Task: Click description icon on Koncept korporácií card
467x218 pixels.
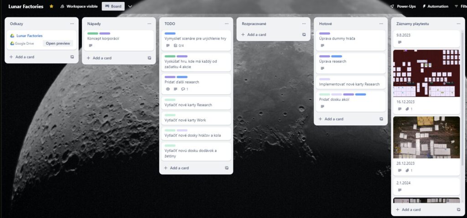Action: [91, 46]
